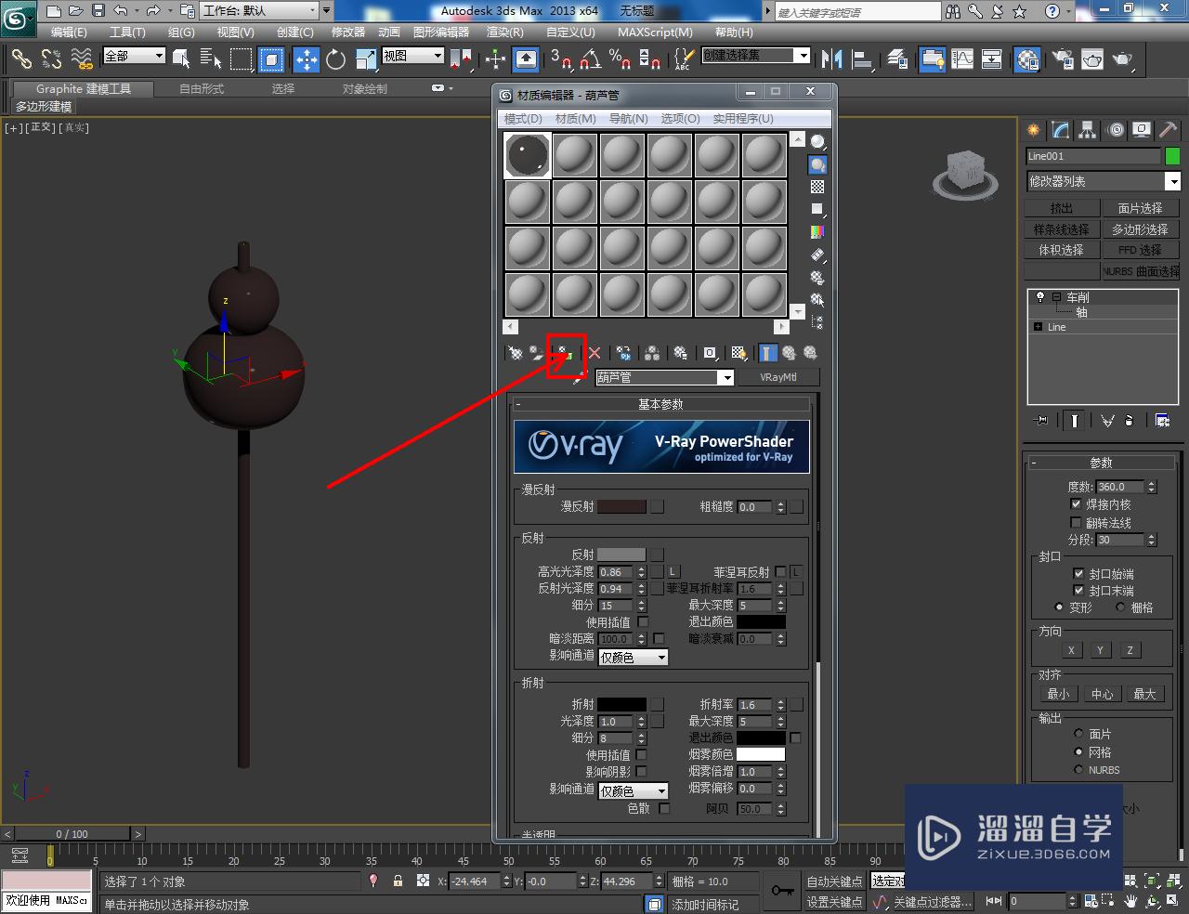Collapse 基本参数 rollout
Viewport: 1189px width, 914px height.
pos(660,404)
